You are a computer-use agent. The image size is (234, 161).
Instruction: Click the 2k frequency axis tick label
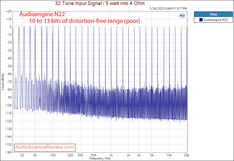point(129,155)
